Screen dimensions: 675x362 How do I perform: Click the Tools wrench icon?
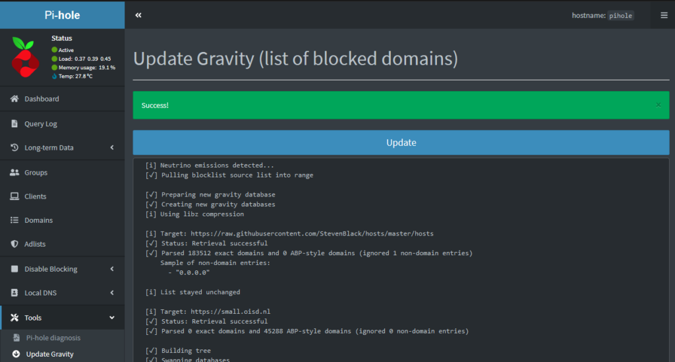click(x=15, y=318)
